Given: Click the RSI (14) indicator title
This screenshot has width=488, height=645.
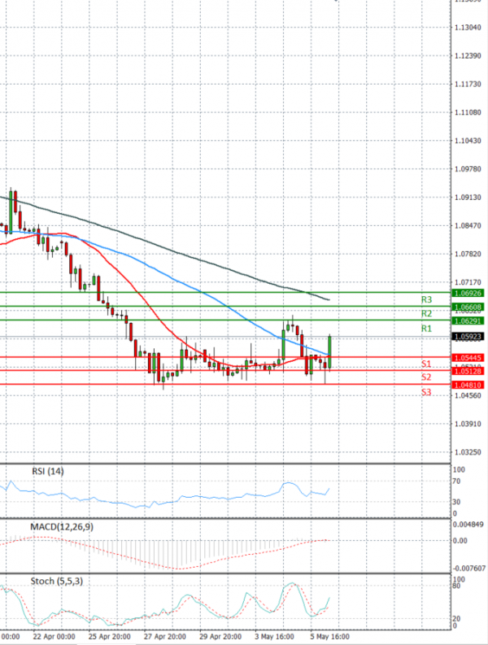Looking at the screenshot, I should 48,472.
